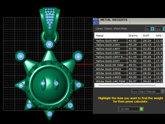Image resolution: width=165 pixels, height=124 pixels.
Task: Click the horizontal scrollbar under the metal table
Action: (127, 85)
